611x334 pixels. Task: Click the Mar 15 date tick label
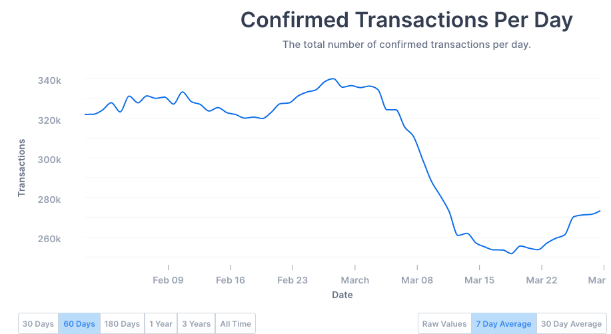point(480,280)
